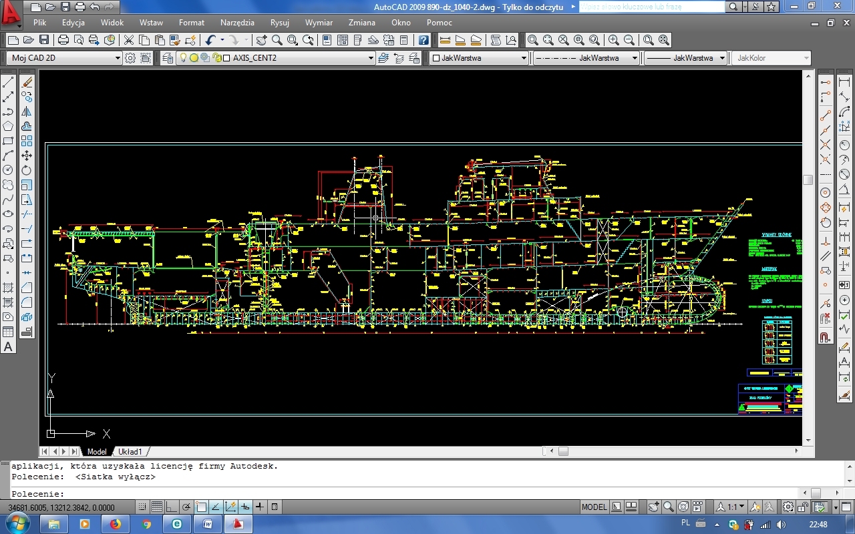Open the Rysuj menu
The image size is (855, 534).
279,22
